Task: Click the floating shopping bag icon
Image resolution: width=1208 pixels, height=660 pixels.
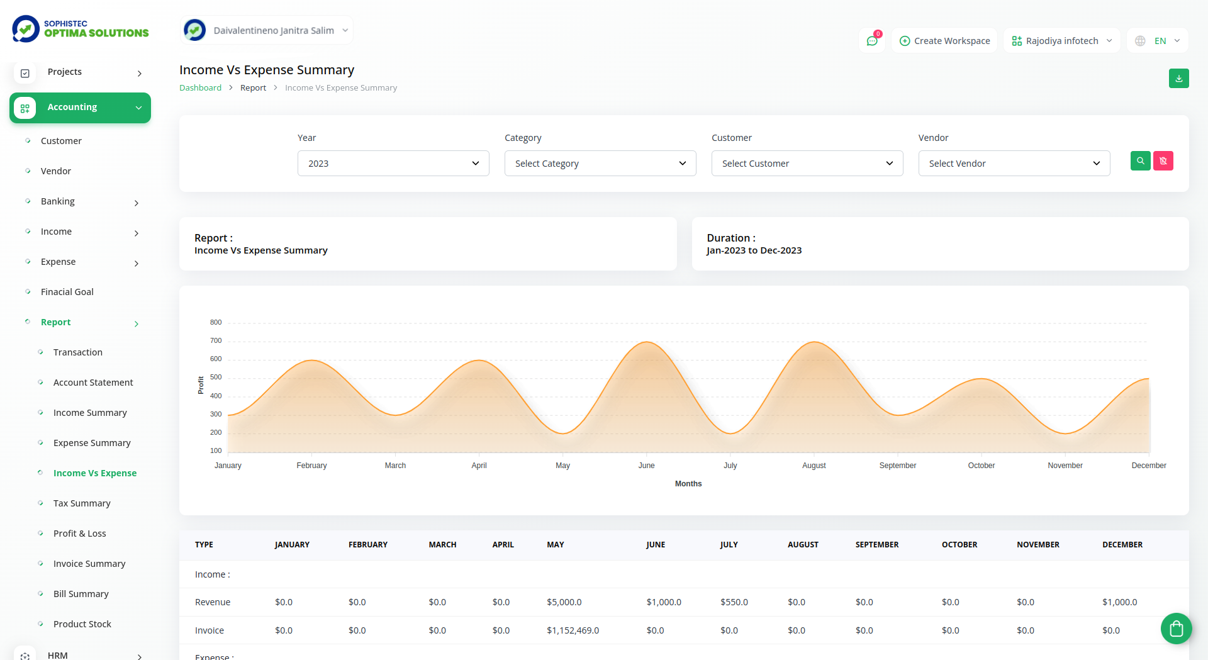Action: [1176, 628]
